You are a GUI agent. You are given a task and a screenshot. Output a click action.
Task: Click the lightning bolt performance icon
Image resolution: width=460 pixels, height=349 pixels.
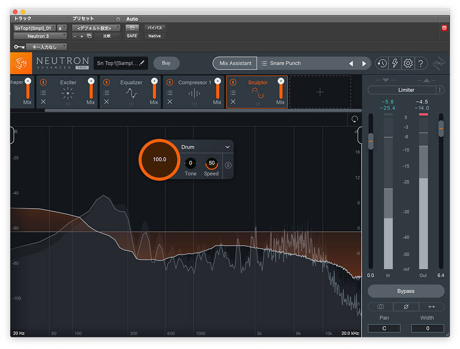tap(395, 63)
